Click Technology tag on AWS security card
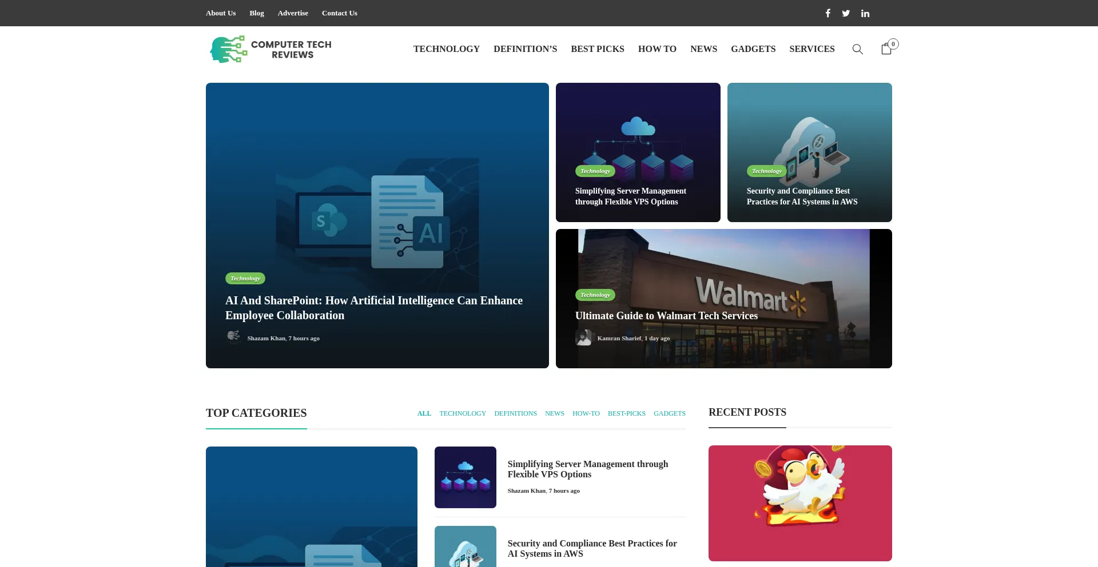Viewport: 1098px width, 567px height. 766,171
